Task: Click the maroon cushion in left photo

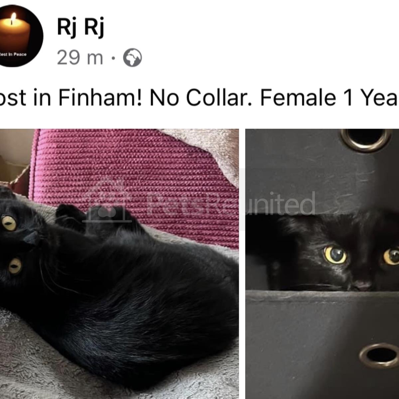Action: tap(133, 173)
